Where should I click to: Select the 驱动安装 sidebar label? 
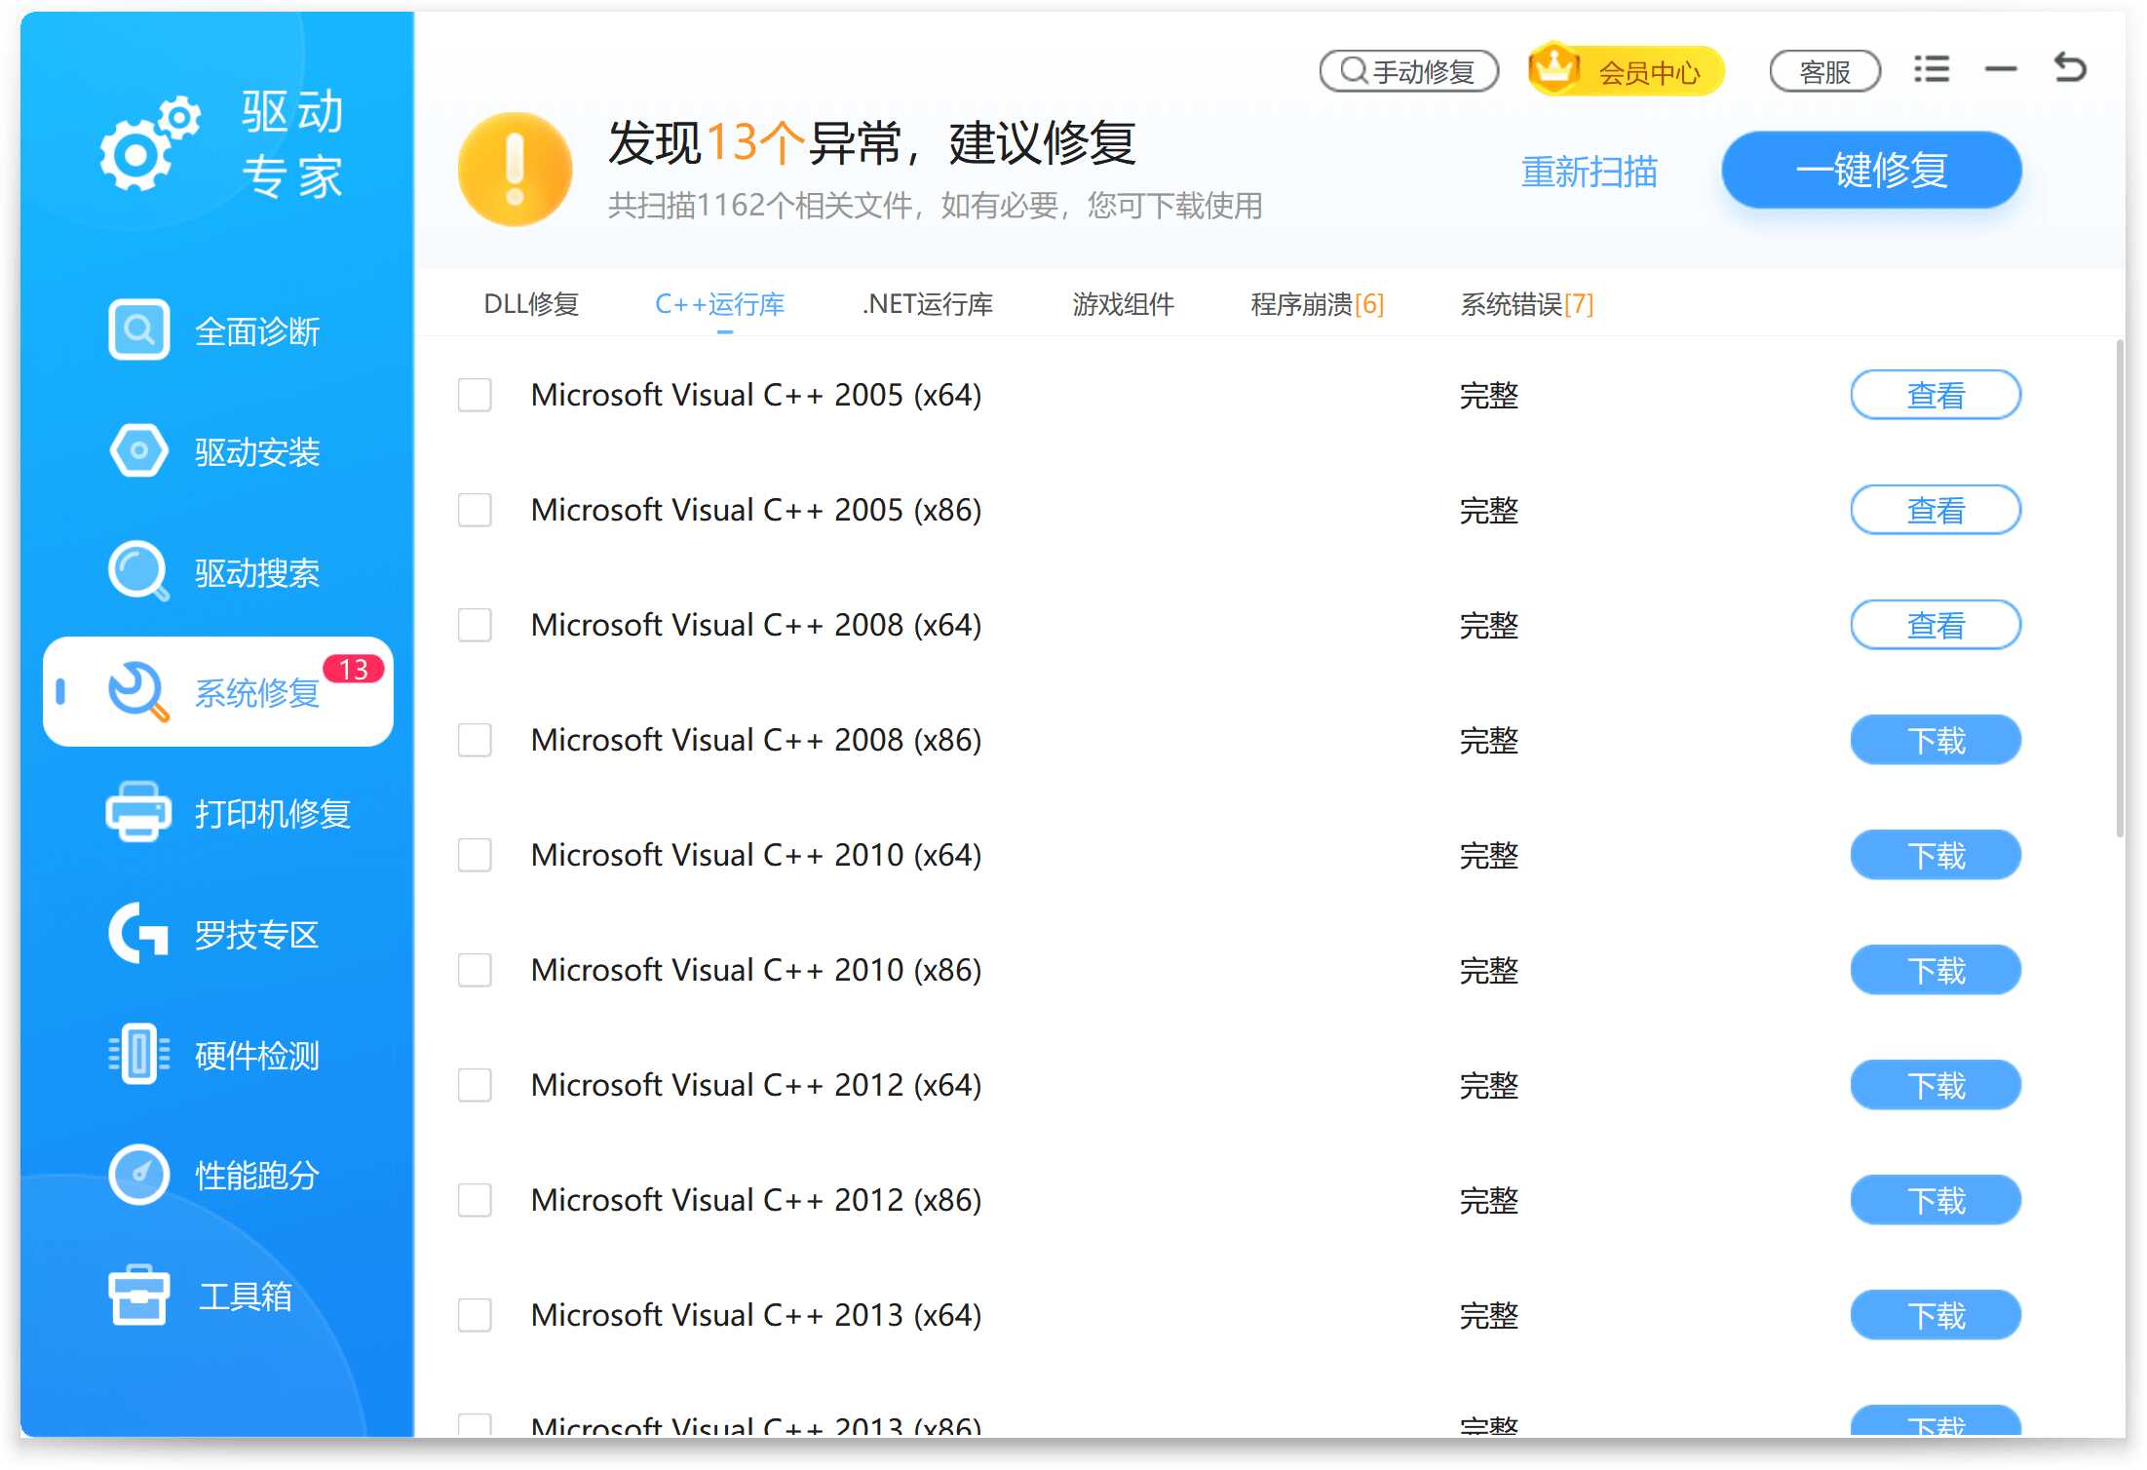click(257, 452)
